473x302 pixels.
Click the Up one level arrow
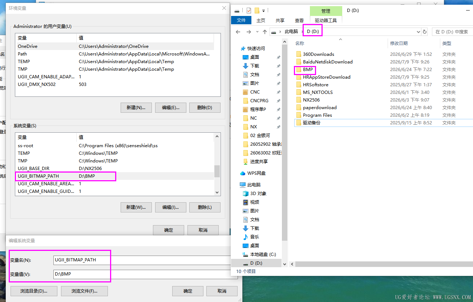pos(265,32)
